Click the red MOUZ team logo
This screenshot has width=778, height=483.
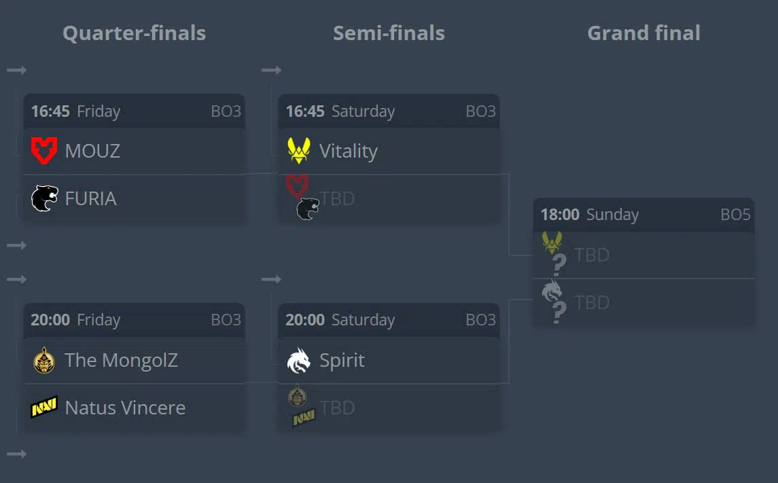tap(44, 151)
